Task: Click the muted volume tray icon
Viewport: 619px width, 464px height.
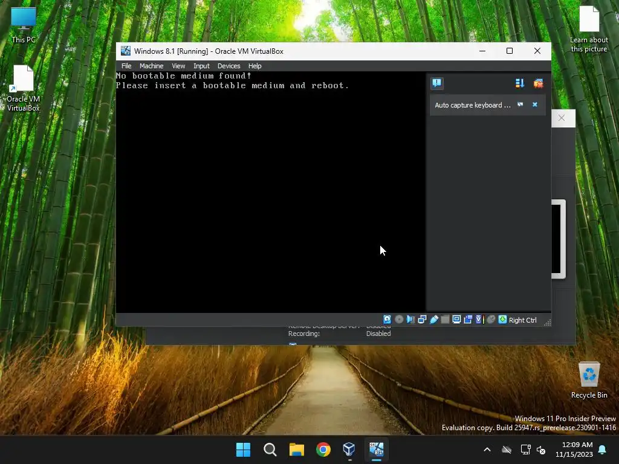Action: click(x=541, y=449)
